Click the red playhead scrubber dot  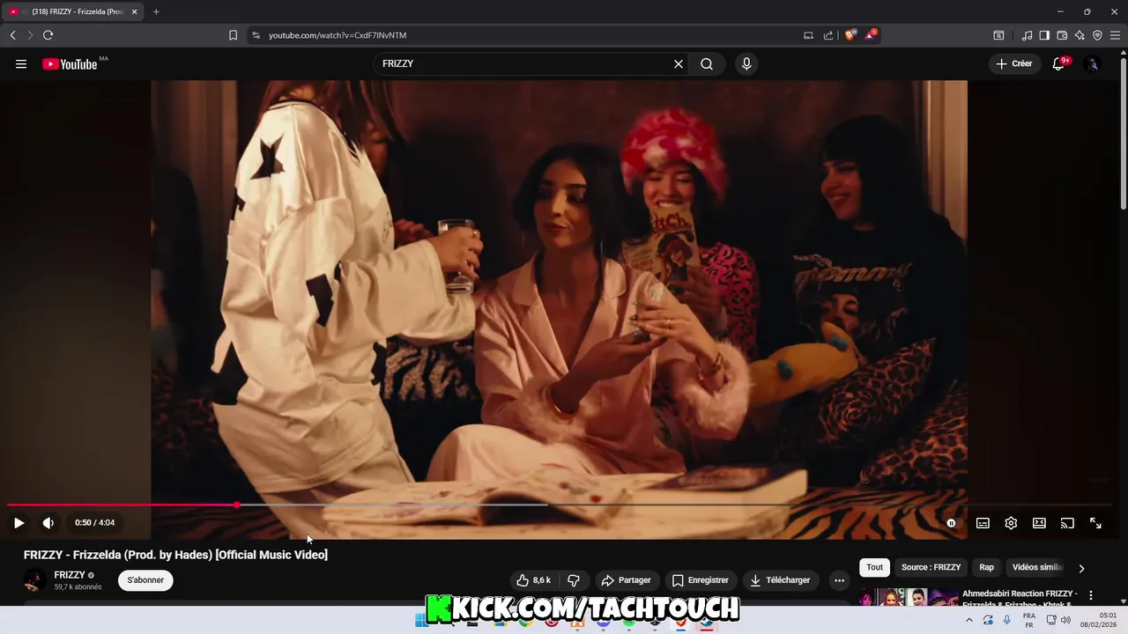[237, 505]
